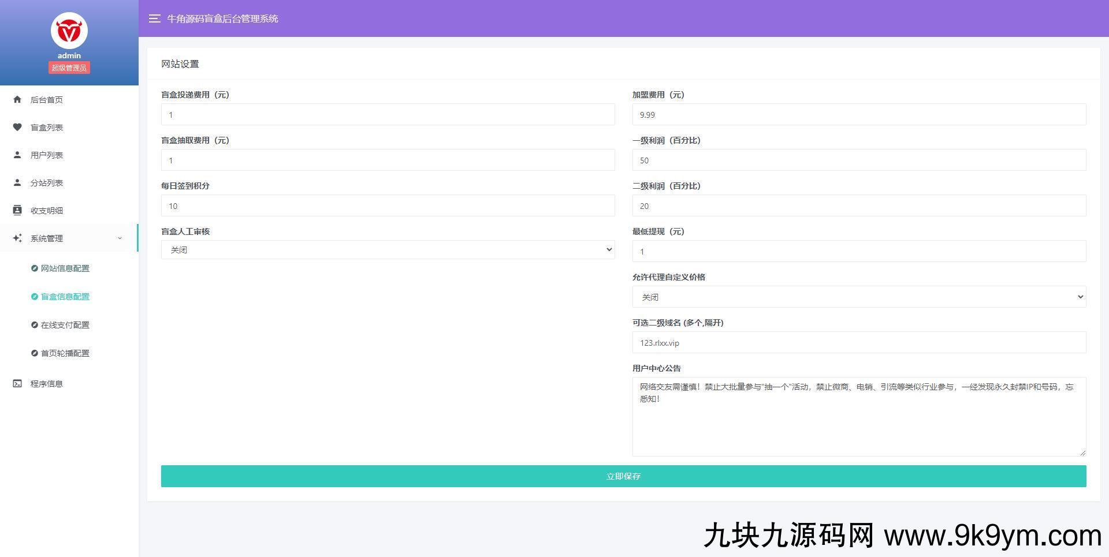Viewport: 1109px width, 557px height.
Task: Click inside the 加盟费用 input field
Action: 859,114
